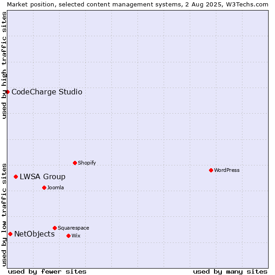Click the CodeCharge Studio red data point

tap(7, 92)
